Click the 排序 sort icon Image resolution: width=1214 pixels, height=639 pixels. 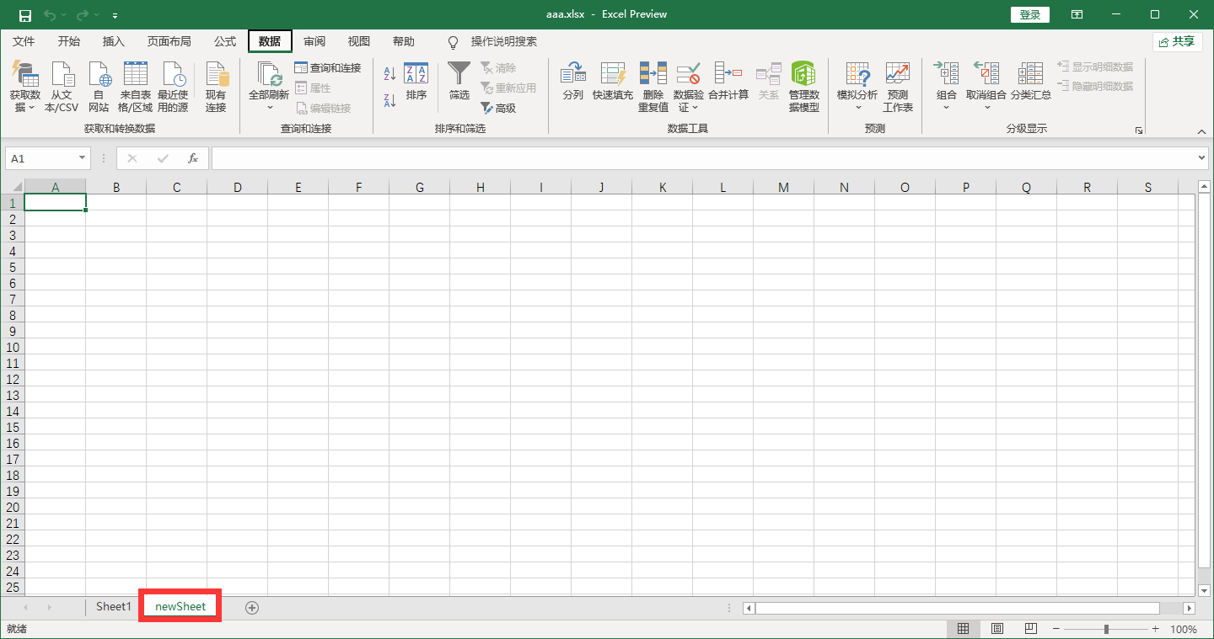click(416, 76)
